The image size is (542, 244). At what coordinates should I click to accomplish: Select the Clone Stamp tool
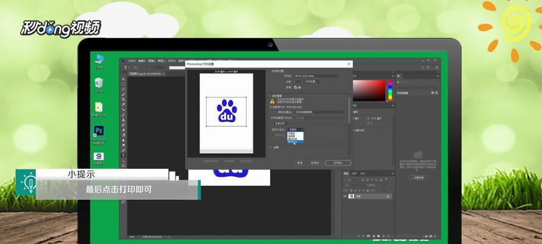123,120
